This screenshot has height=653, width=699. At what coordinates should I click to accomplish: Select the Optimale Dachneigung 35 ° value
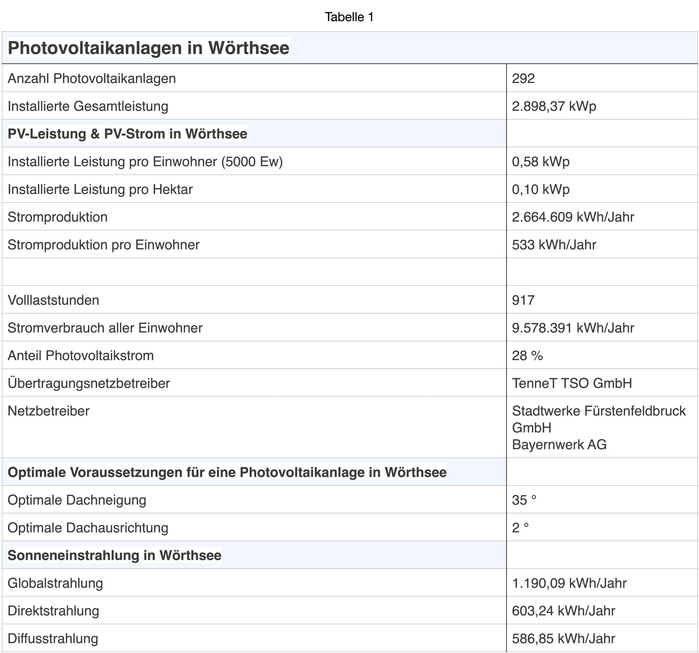[524, 500]
